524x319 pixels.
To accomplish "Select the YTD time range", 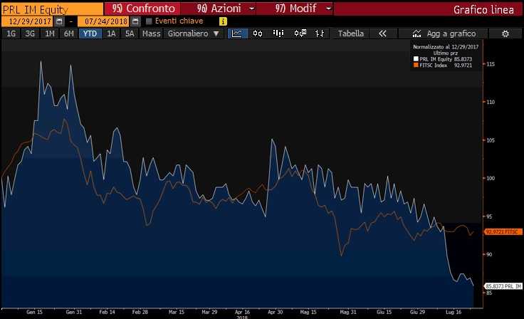I will tap(90, 33).
